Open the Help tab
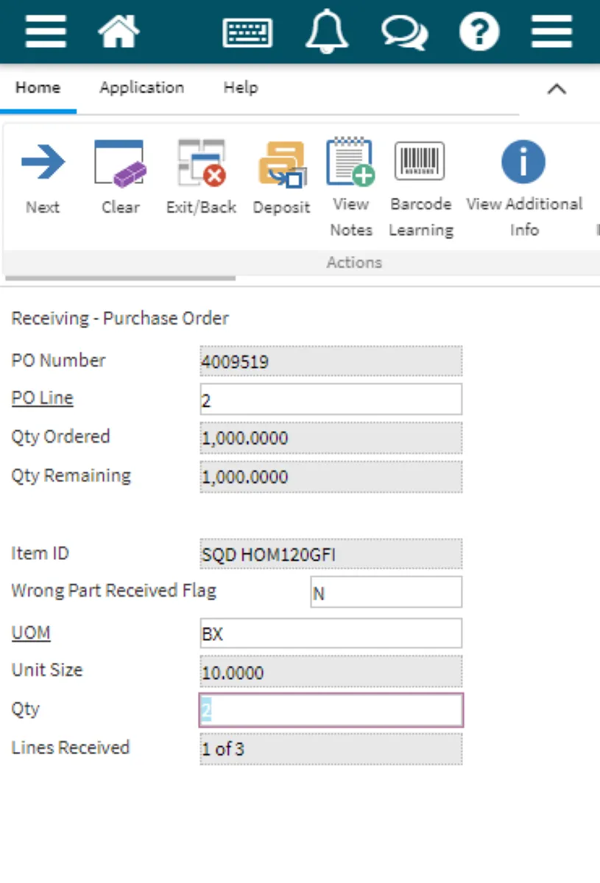Viewport: 600px width, 883px height. coord(240,88)
